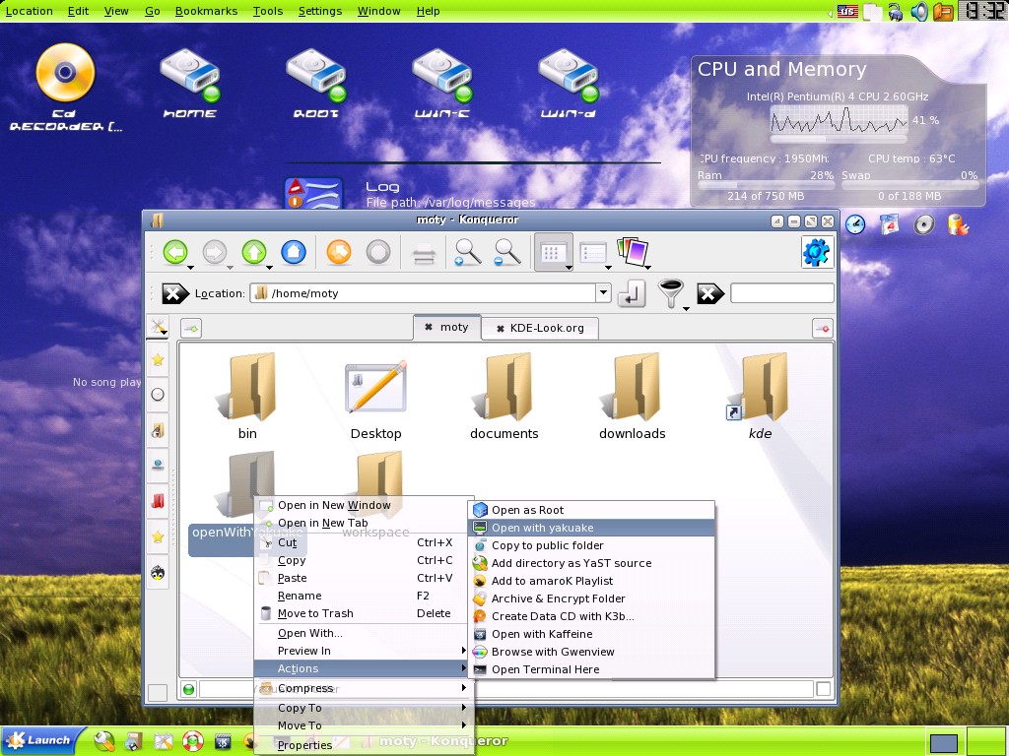The image size is (1009, 756).
Task: Open the image preview view mode icon
Action: [x=632, y=251]
